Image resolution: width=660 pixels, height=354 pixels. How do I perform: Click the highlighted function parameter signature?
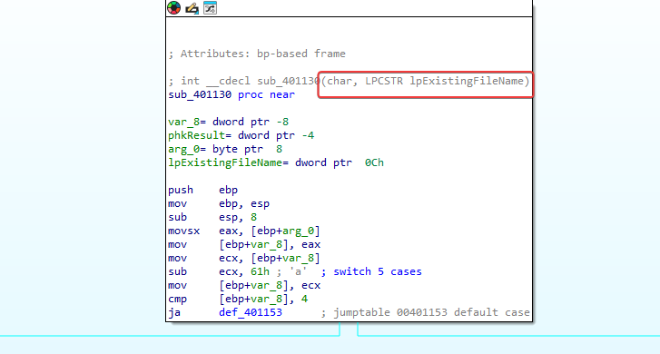[x=425, y=81]
